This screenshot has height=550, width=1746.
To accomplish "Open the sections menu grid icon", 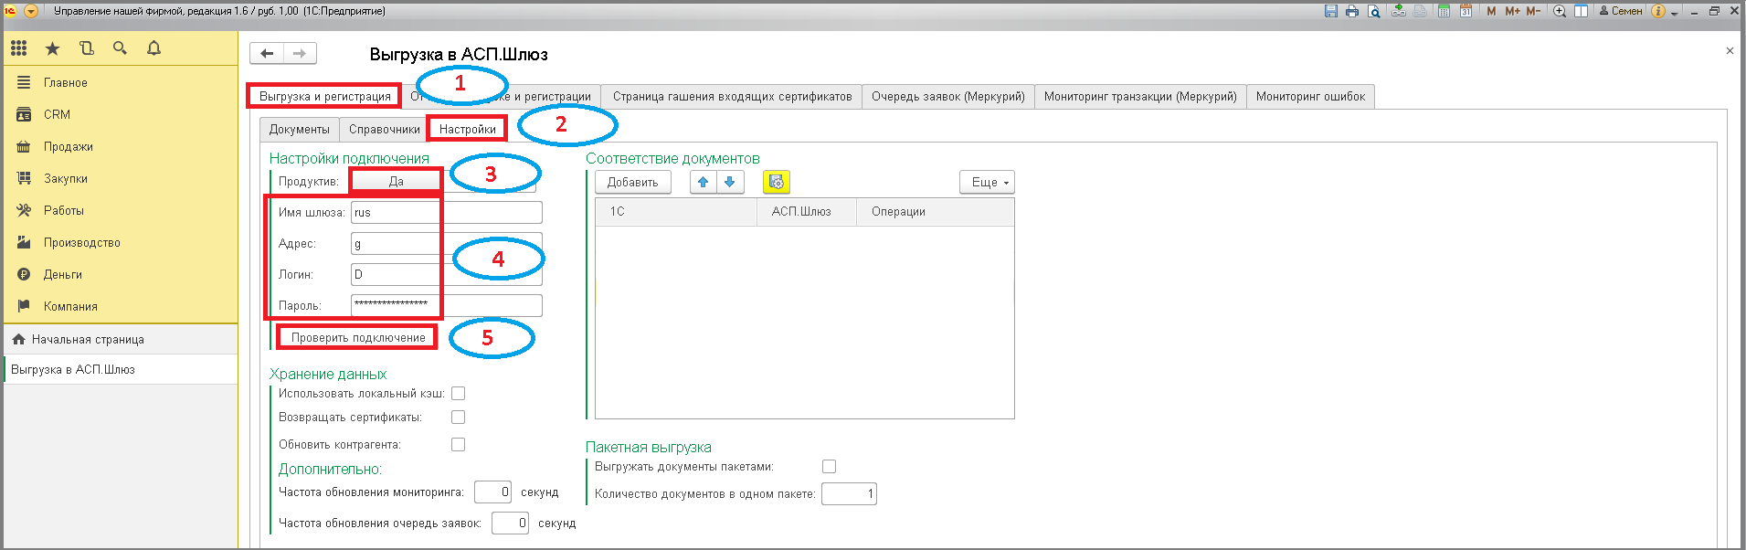I will pos(19,48).
